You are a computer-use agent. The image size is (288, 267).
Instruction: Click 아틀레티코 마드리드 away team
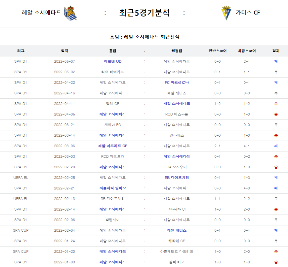(x=177, y=251)
